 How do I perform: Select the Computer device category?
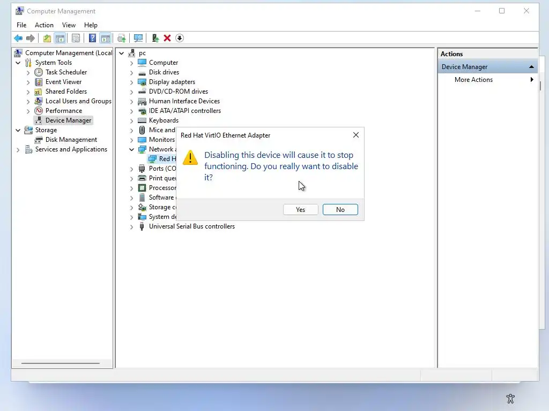(164, 63)
